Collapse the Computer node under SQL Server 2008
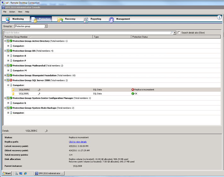The height and width of the screenshot is (177, 224). (8, 85)
